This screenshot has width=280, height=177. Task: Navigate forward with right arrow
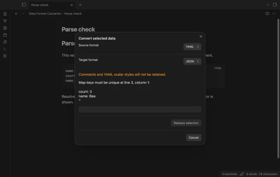tap(23, 14)
